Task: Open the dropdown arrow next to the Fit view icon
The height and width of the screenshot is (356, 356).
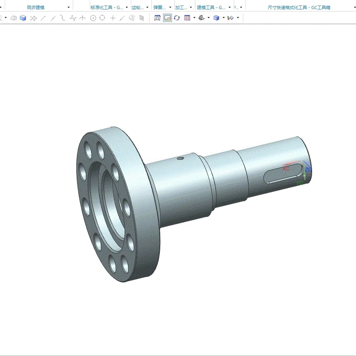Action: tap(194, 17)
